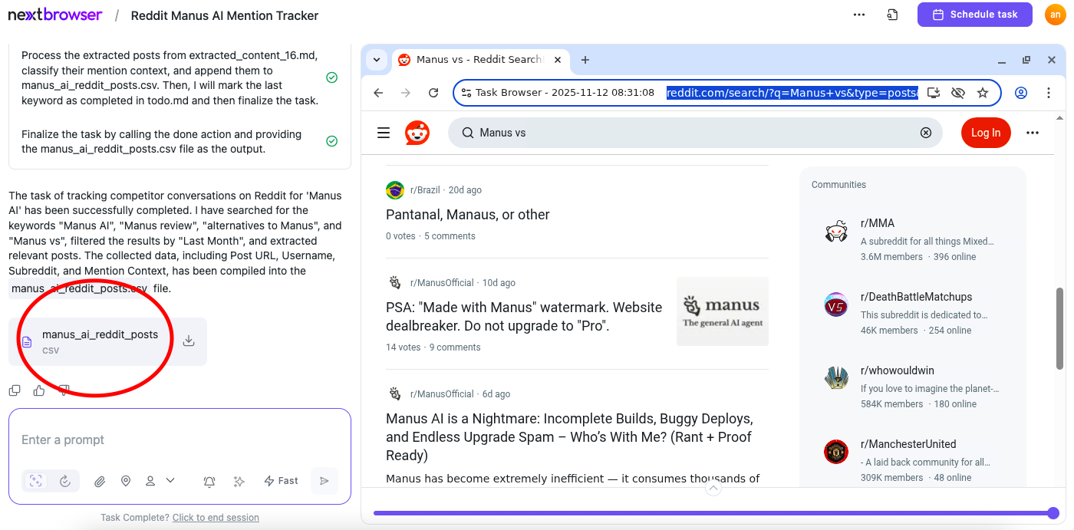This screenshot has height=530, width=1074.
Task: Bookmark this page with the star icon
Action: click(983, 93)
